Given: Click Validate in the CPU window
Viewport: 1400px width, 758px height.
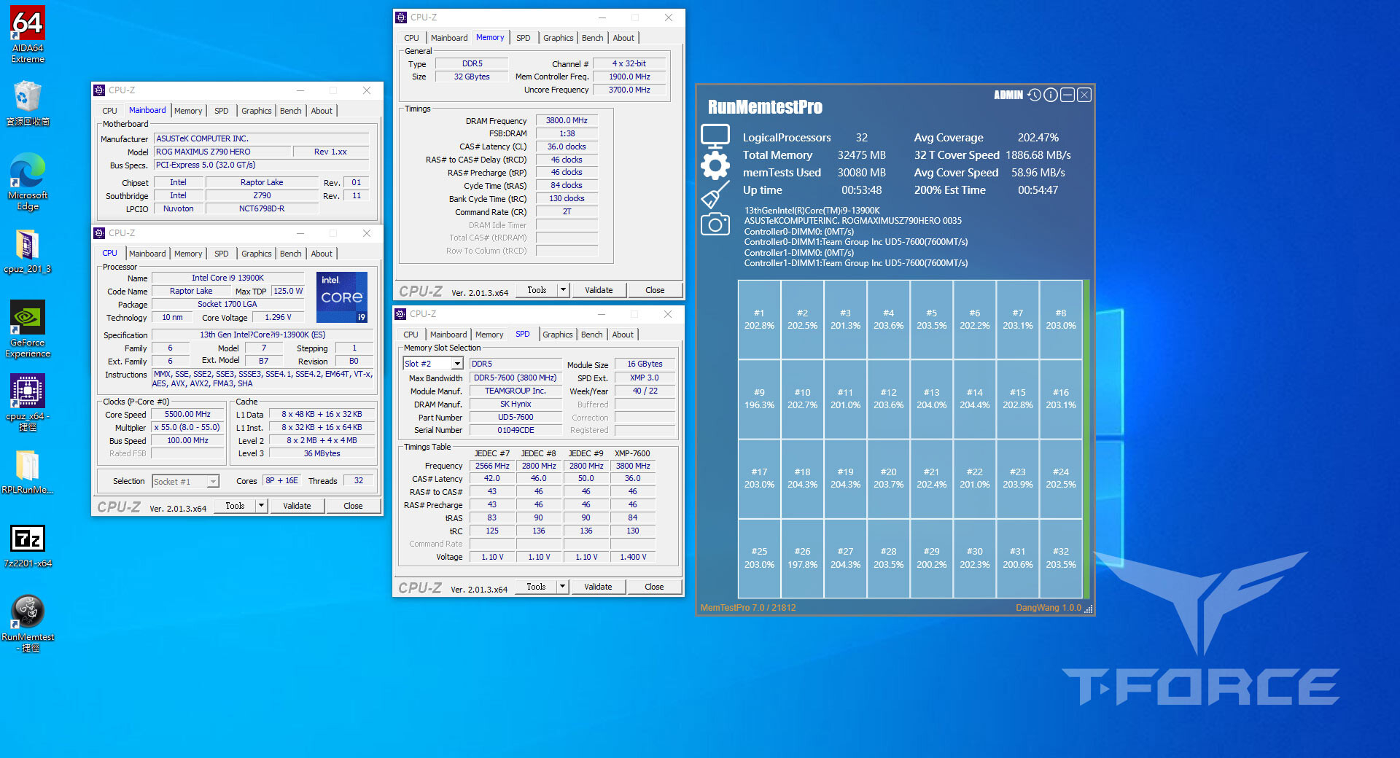Looking at the screenshot, I should click(297, 506).
